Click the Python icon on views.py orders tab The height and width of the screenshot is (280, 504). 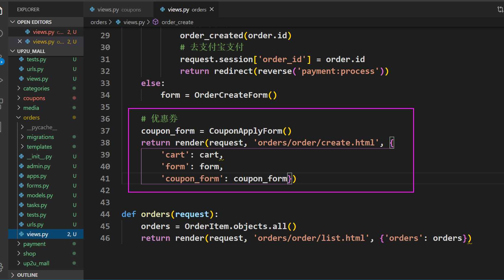click(163, 9)
